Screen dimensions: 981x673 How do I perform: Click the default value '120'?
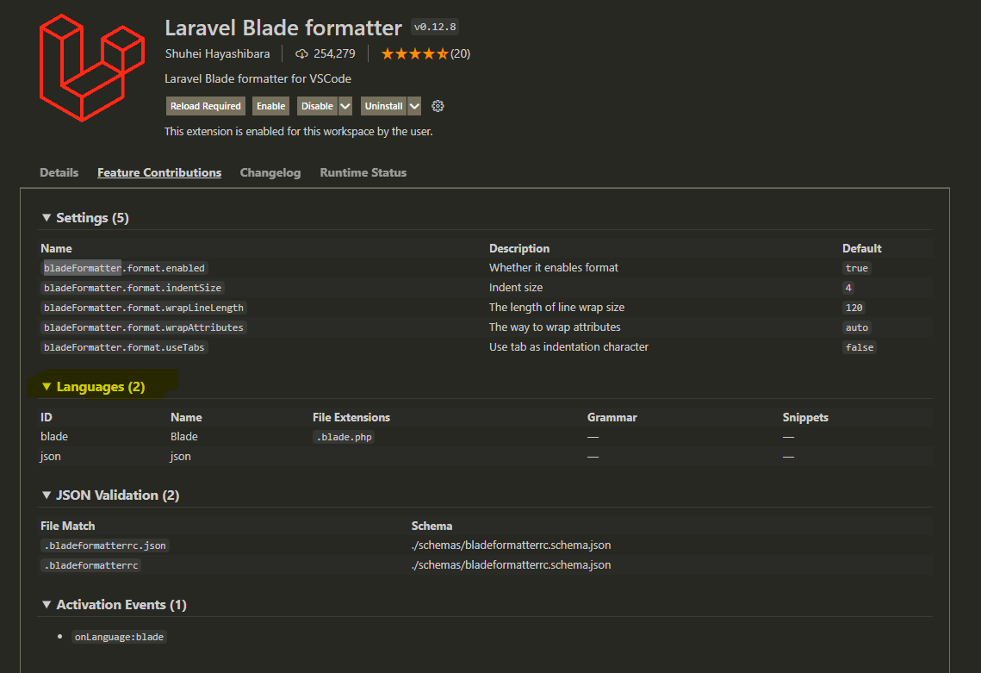pyautogui.click(x=854, y=308)
